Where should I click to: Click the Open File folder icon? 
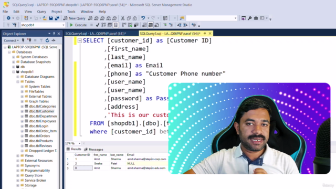45,18
